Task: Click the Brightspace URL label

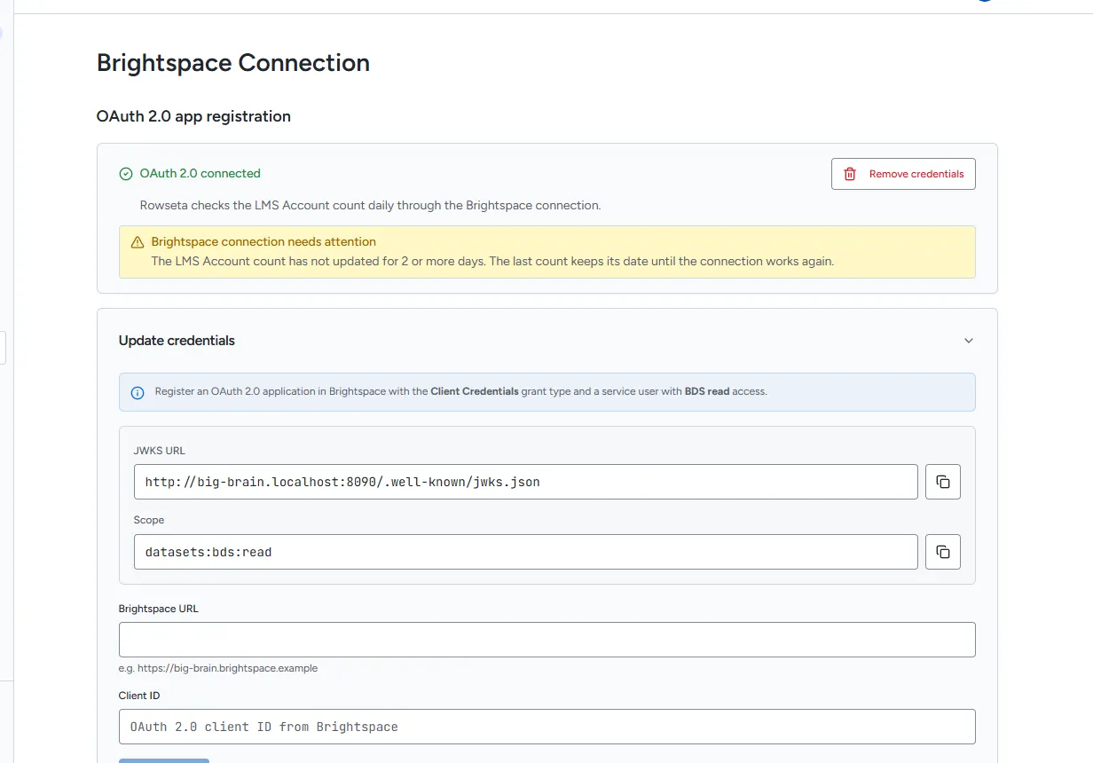Action: (159, 609)
